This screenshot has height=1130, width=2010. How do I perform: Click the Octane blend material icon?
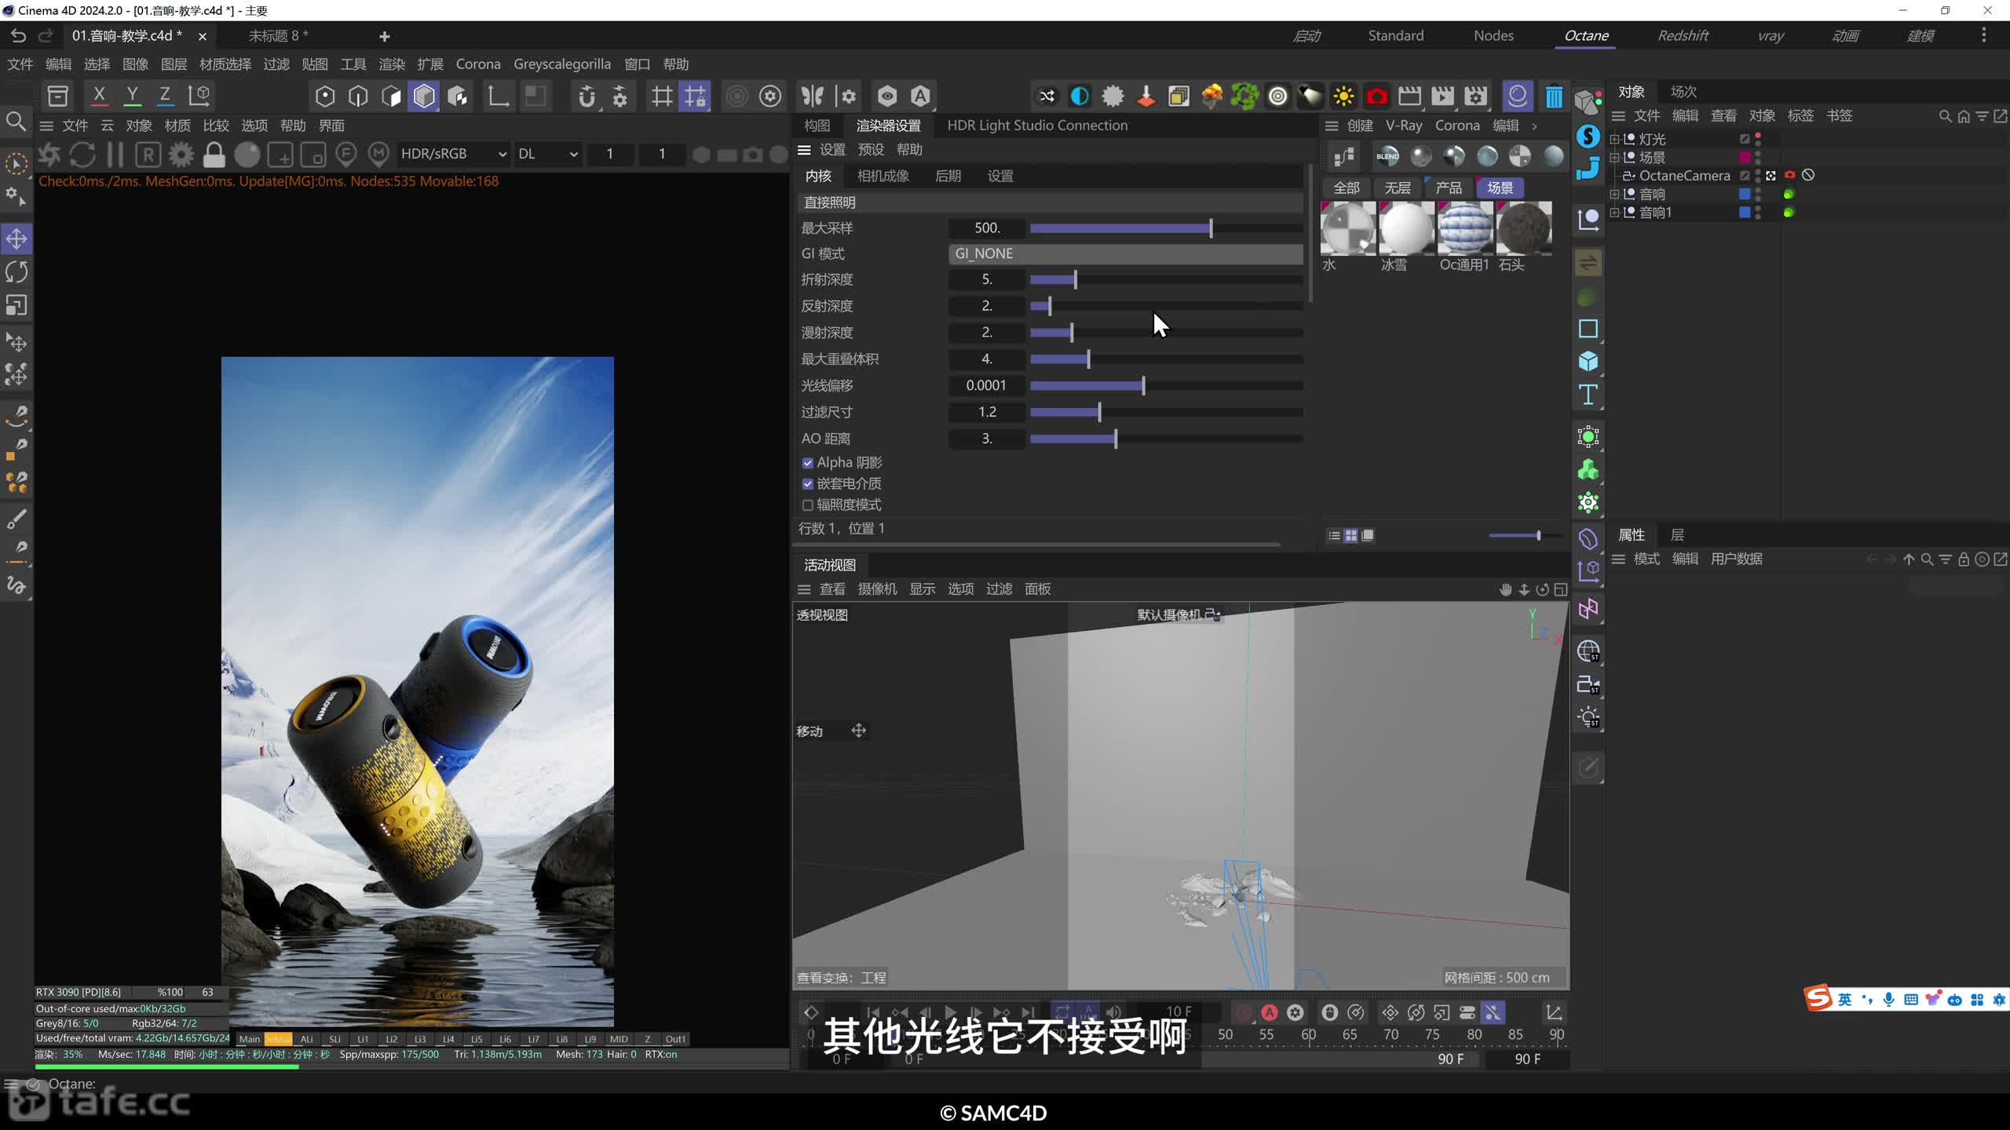[1387, 156]
